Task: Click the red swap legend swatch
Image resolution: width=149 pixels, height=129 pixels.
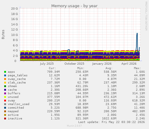Action: (5, 101)
